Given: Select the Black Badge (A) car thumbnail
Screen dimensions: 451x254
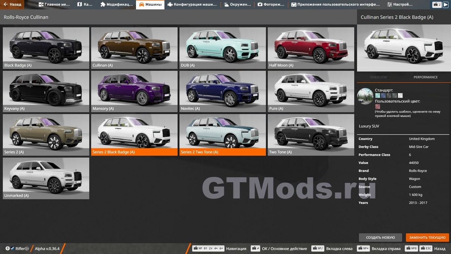Looking at the screenshot, I should [x=46, y=48].
